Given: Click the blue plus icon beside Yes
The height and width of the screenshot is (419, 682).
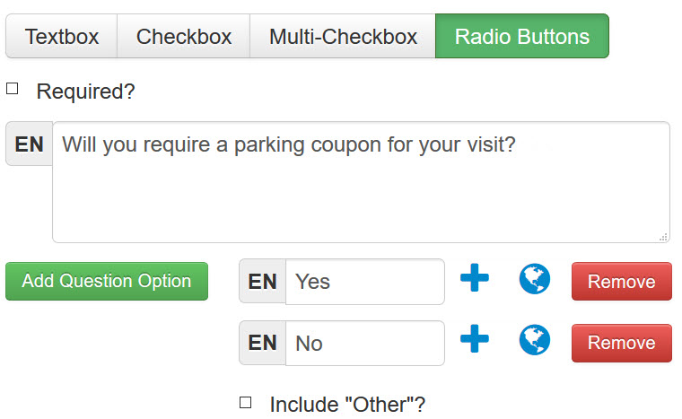Looking at the screenshot, I should (475, 277).
